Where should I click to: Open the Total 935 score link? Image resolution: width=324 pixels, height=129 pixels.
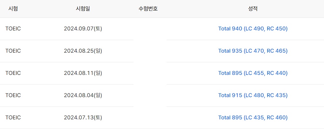(x=253, y=51)
